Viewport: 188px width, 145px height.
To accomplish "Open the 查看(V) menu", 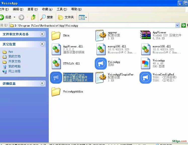I will click(32, 9).
